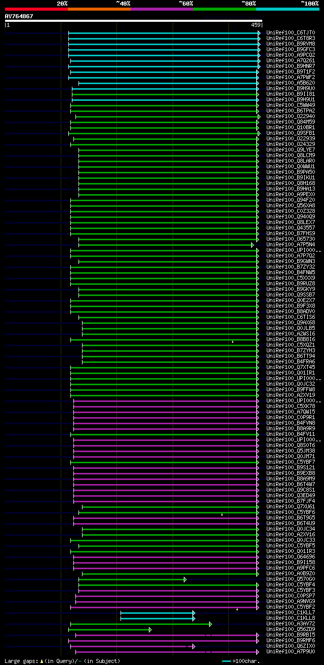Image resolution: width=324 pixels, height=665 pixels.
Task: Click hit UniRef100_B6T9G5
Action: click(x=291, y=518)
